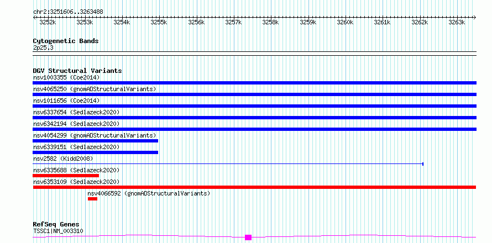Click the TSSC1|NM_003310 gene label
The width and height of the screenshot is (492, 243).
pos(58,231)
